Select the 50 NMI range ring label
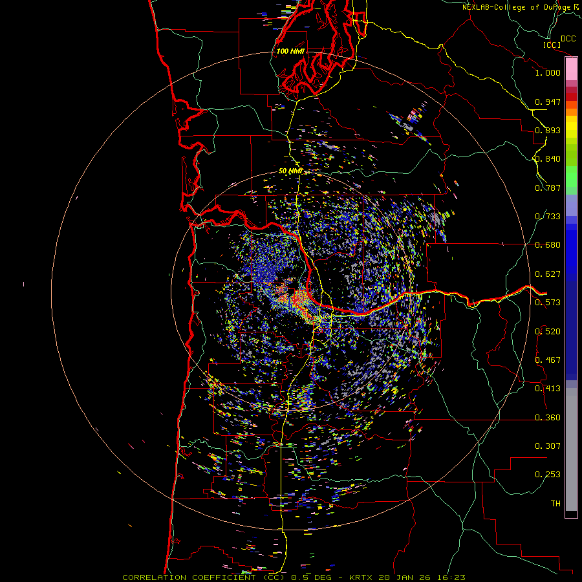Screen dimensions: 582x582 [290, 171]
